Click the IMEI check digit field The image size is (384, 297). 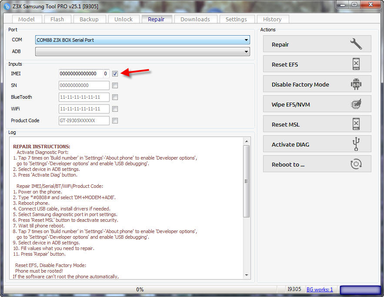(106, 73)
